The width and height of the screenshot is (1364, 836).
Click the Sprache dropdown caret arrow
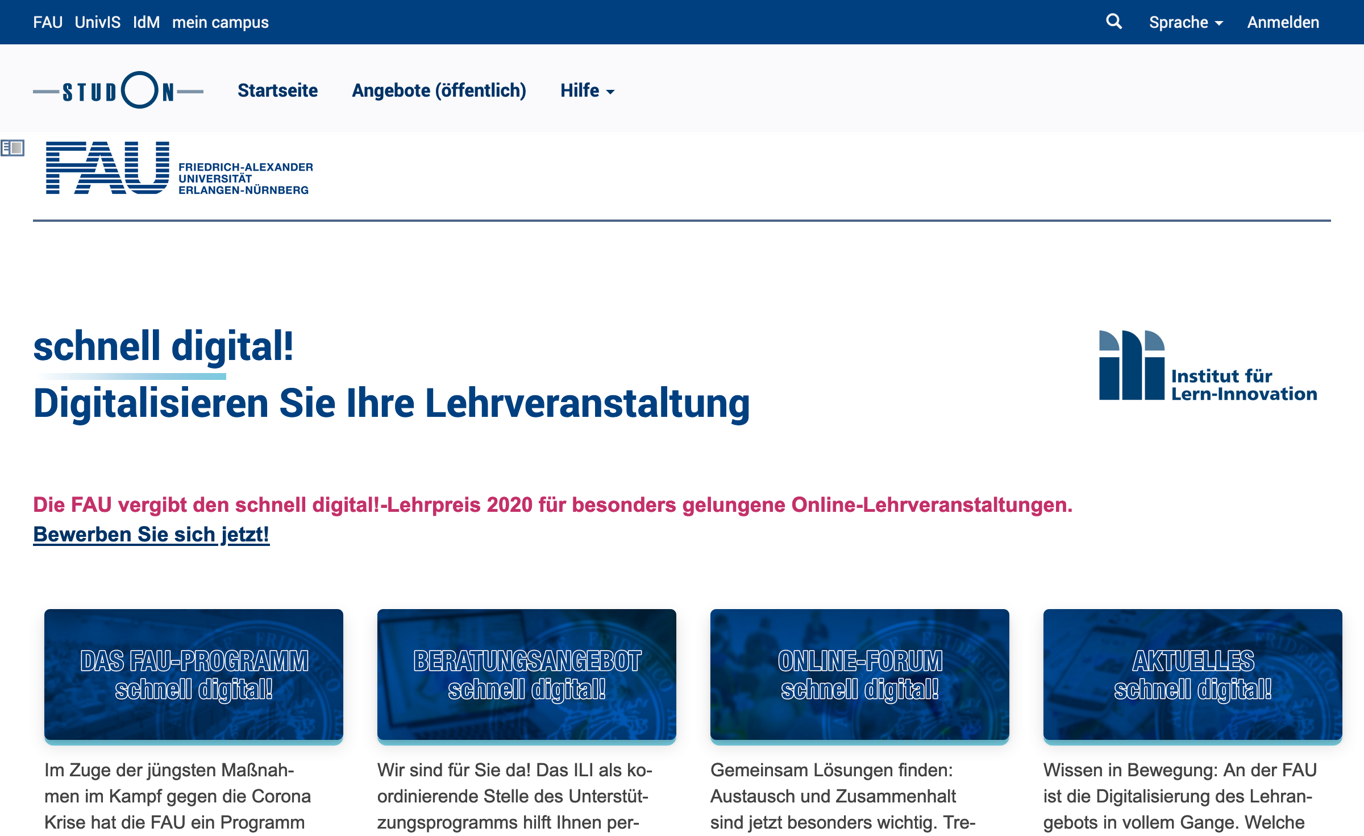coord(1219,24)
